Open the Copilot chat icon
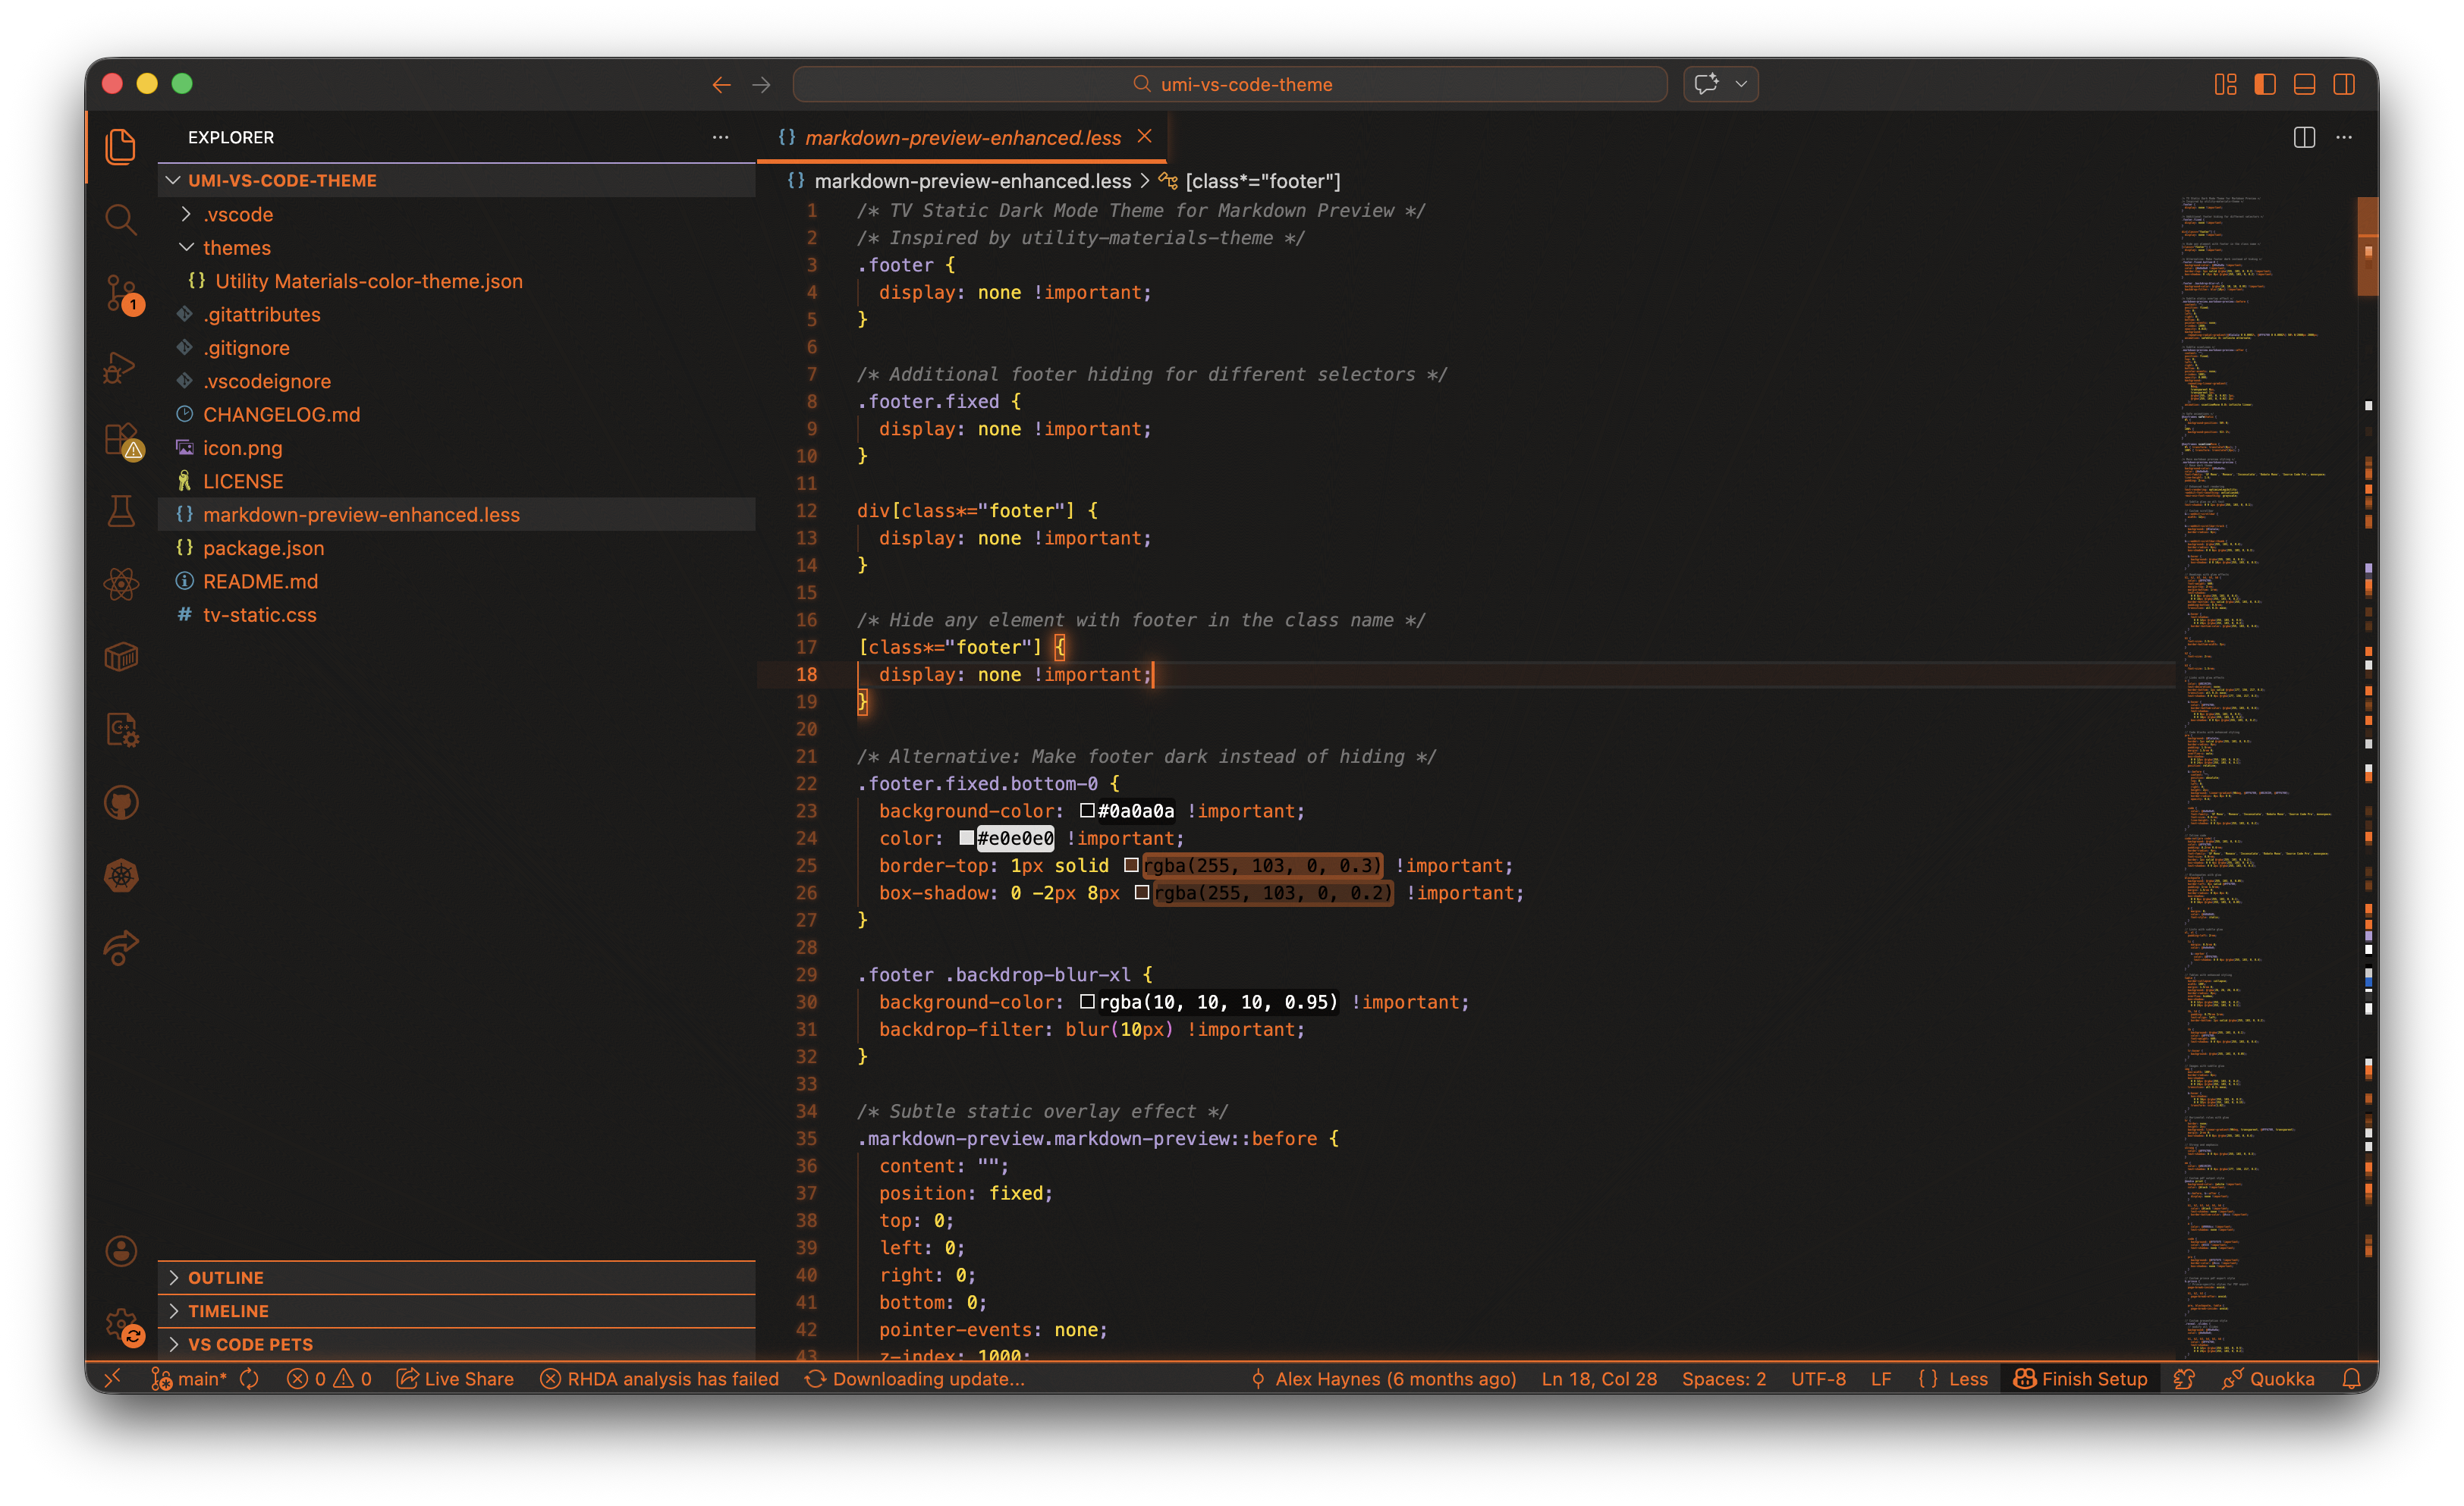The image size is (2464, 1506). coord(1707,84)
